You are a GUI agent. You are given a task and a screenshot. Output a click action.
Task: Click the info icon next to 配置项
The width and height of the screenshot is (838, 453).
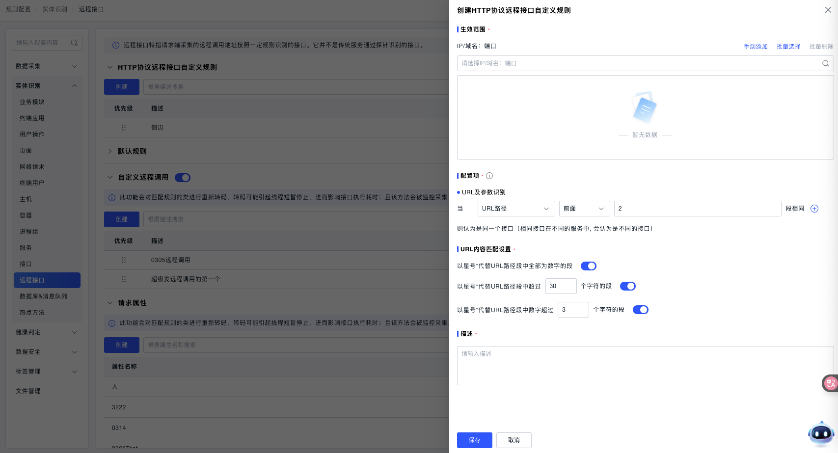point(489,176)
